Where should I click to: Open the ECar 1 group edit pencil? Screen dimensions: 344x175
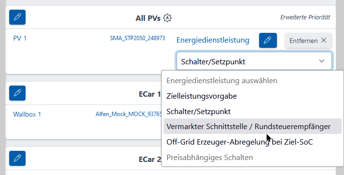coord(17,93)
